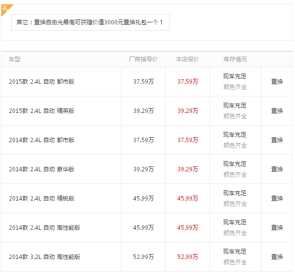Viewport: 295px width, 275px height.
Task: Click the 置换 promotion text about 3000元 gift pack
Action: pyautogui.click(x=90, y=22)
